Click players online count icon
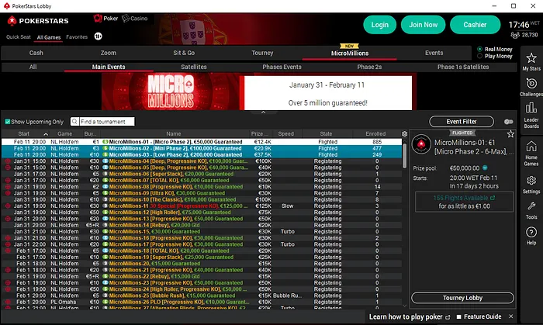This screenshot has width=543, height=325. [x=515, y=35]
